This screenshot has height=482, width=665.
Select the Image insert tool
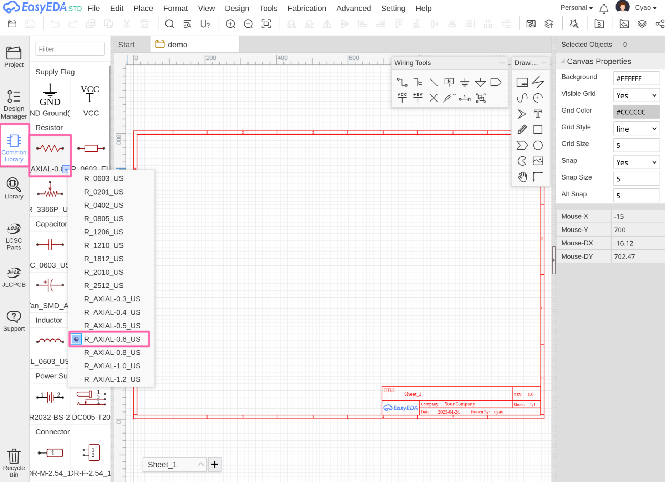[x=538, y=161]
